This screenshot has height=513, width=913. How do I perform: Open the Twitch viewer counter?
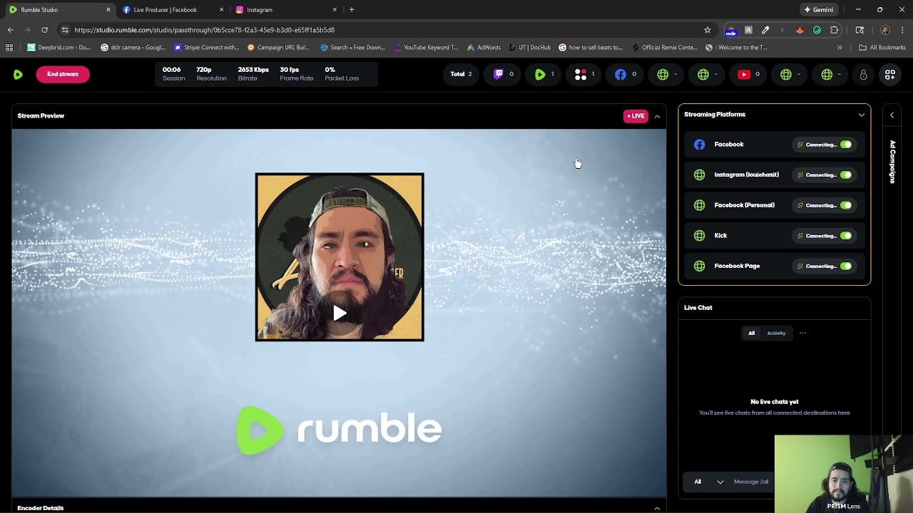coord(504,74)
